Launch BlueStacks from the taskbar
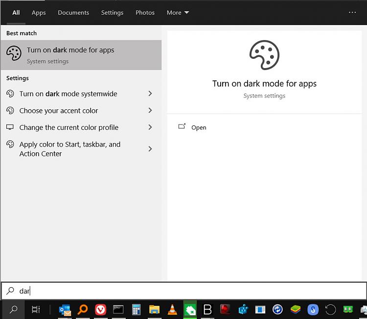367x319 pixels. pos(296,310)
